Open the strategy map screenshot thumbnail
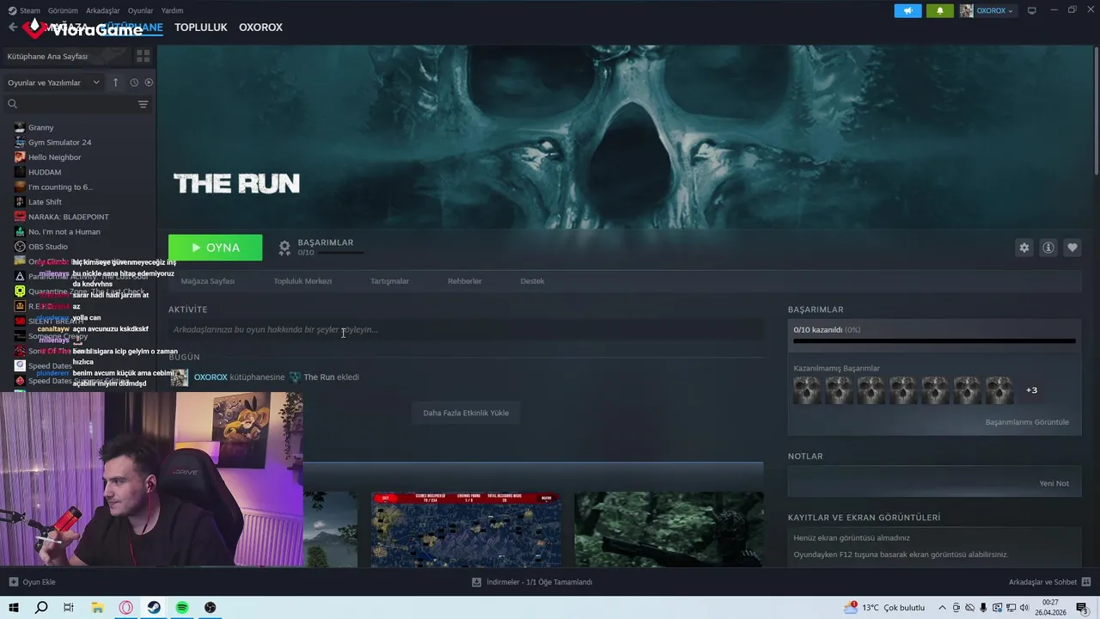This screenshot has height=619, width=1100. point(466,530)
